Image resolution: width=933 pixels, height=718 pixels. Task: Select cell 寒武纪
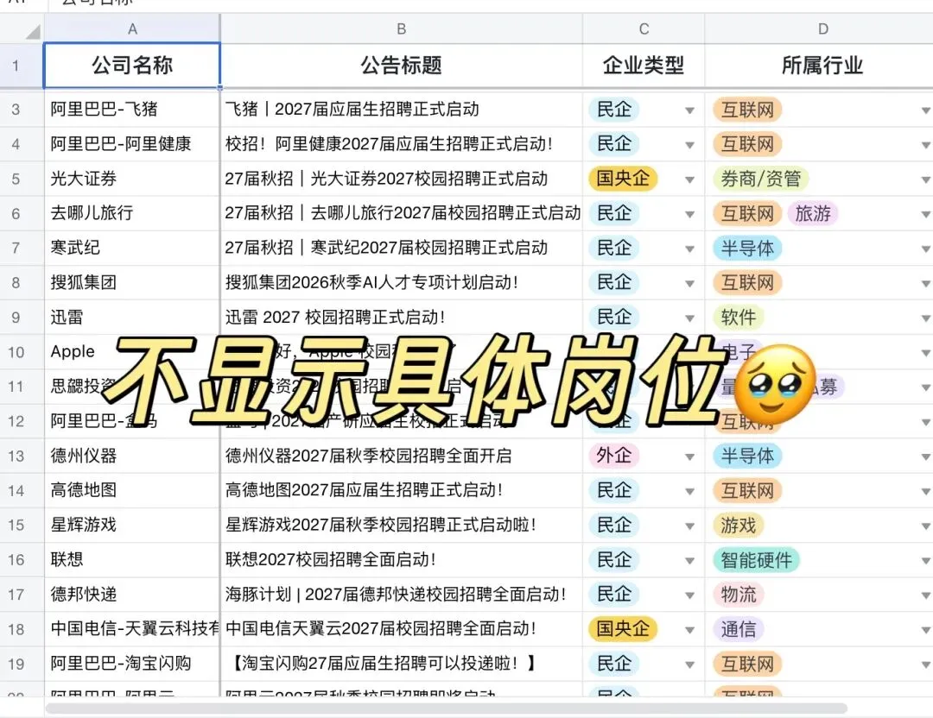click(132, 248)
